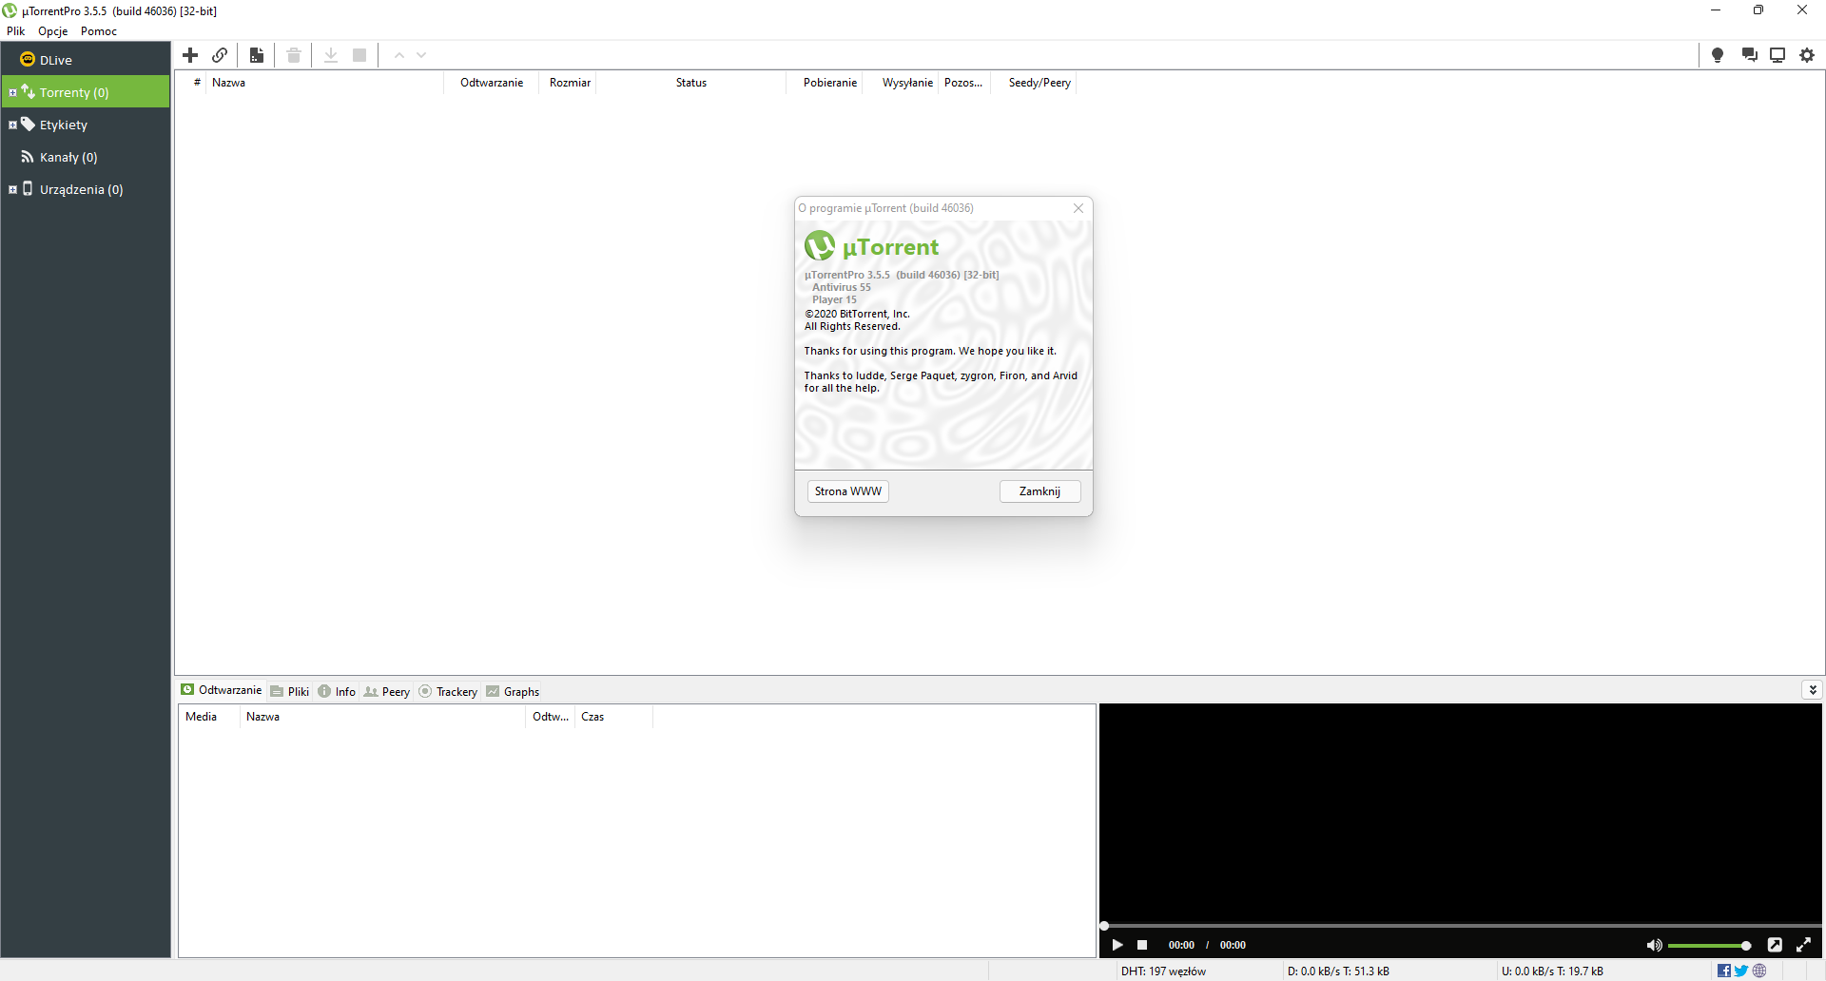The image size is (1826, 981).
Task: Mute the player volume speaker icon
Action: click(1655, 945)
